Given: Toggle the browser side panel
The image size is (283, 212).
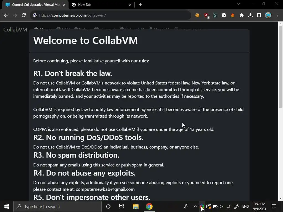Looking at the screenshot, I should [259, 15].
